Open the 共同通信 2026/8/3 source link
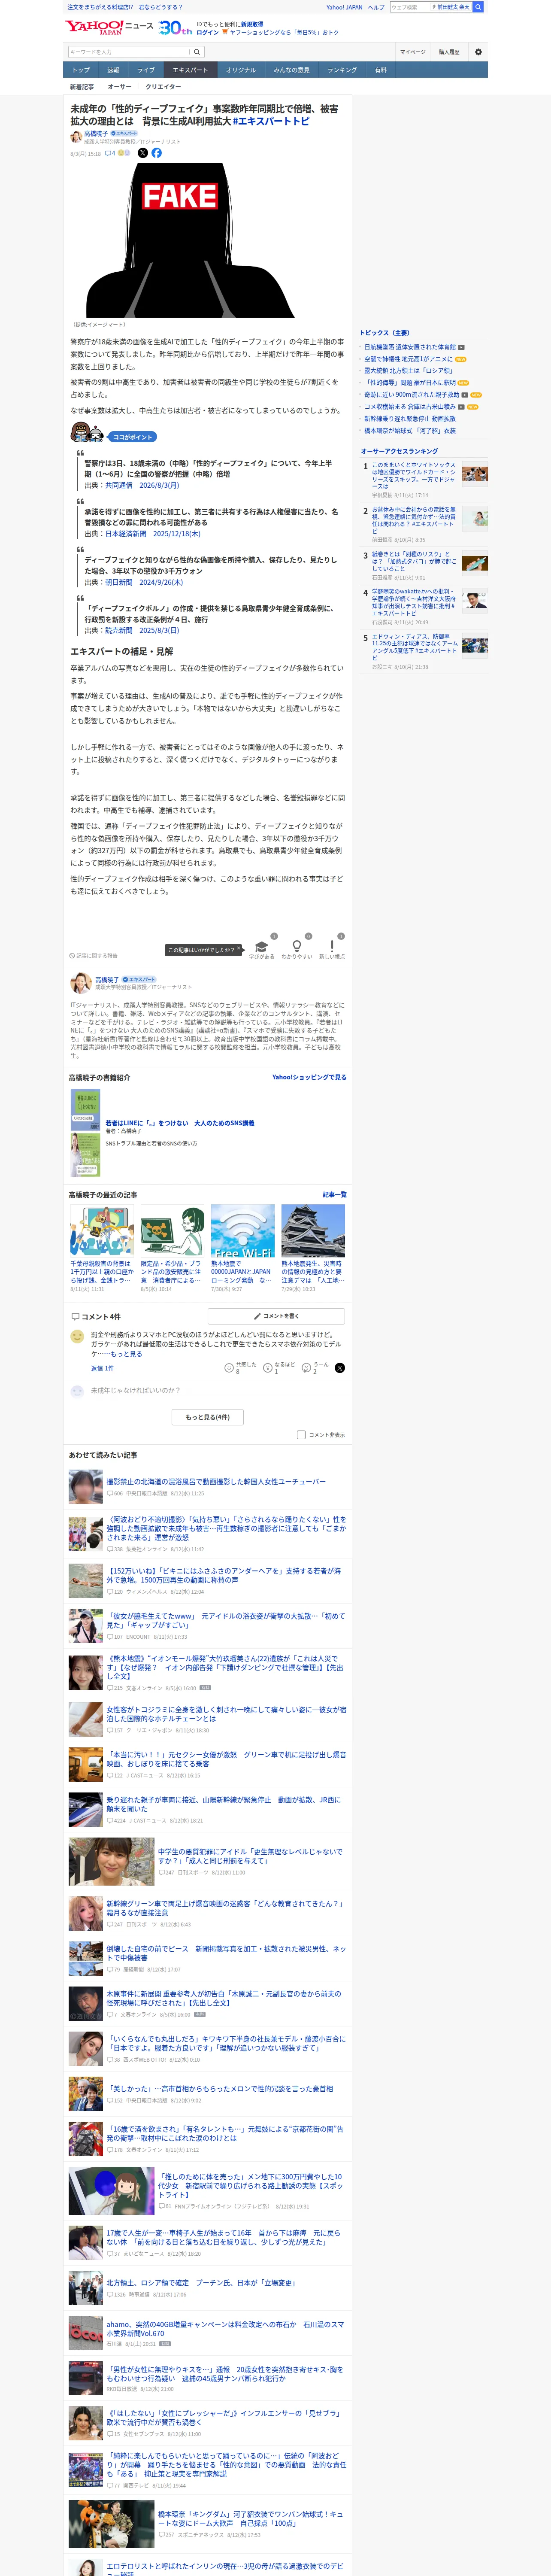Image resolution: width=551 pixels, height=2576 pixels. pyautogui.click(x=142, y=485)
